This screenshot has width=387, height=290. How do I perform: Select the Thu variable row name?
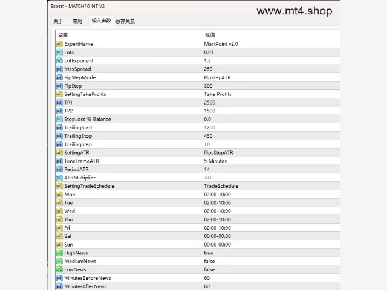pyautogui.click(x=68, y=219)
